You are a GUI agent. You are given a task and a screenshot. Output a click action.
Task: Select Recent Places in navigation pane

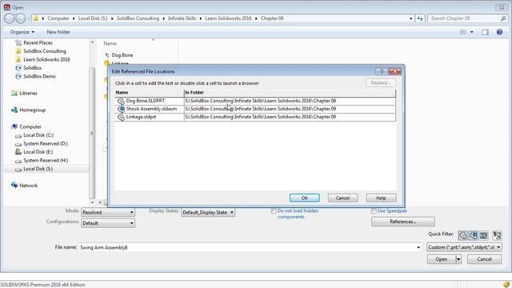(x=38, y=42)
